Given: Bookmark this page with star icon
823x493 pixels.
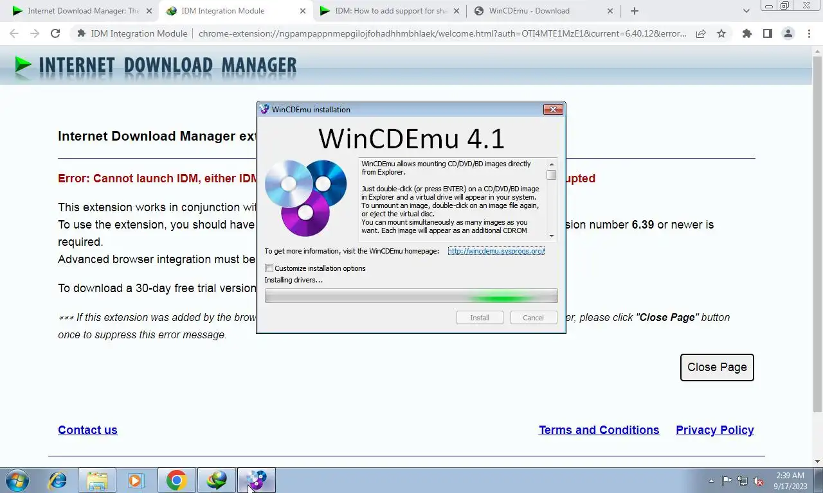Looking at the screenshot, I should click(721, 33).
